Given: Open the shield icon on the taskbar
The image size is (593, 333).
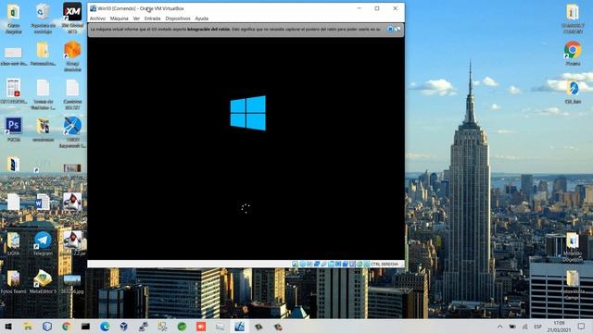Looking at the screenshot, I should 47,327.
